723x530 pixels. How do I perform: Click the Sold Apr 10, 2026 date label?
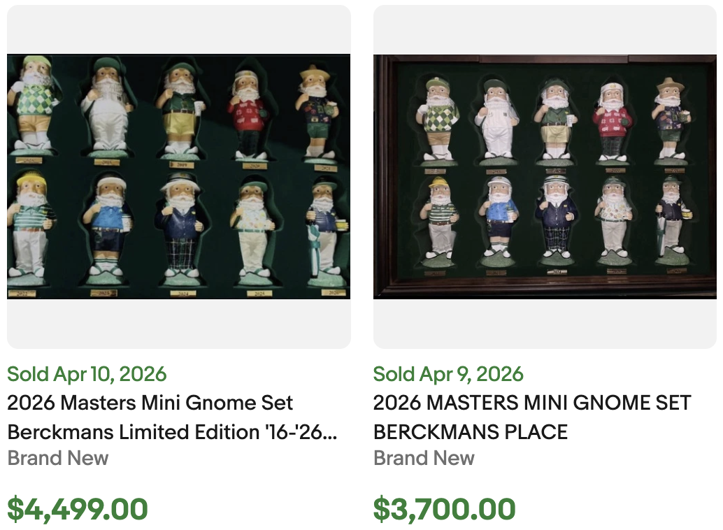tap(86, 374)
